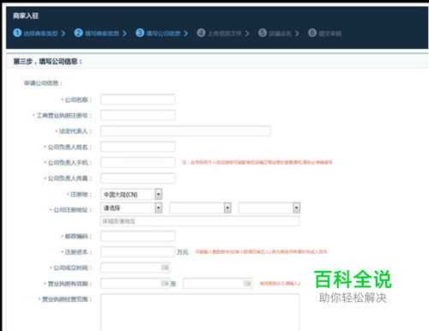Expand the 请选择 province dropdown
The width and height of the screenshot is (429, 331).
(x=159, y=208)
